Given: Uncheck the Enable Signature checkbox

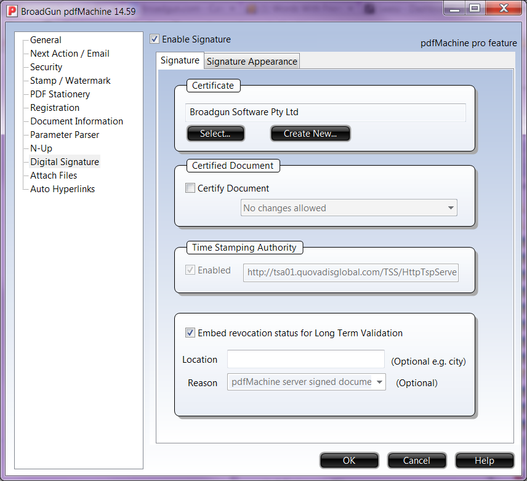Looking at the screenshot, I should point(155,39).
